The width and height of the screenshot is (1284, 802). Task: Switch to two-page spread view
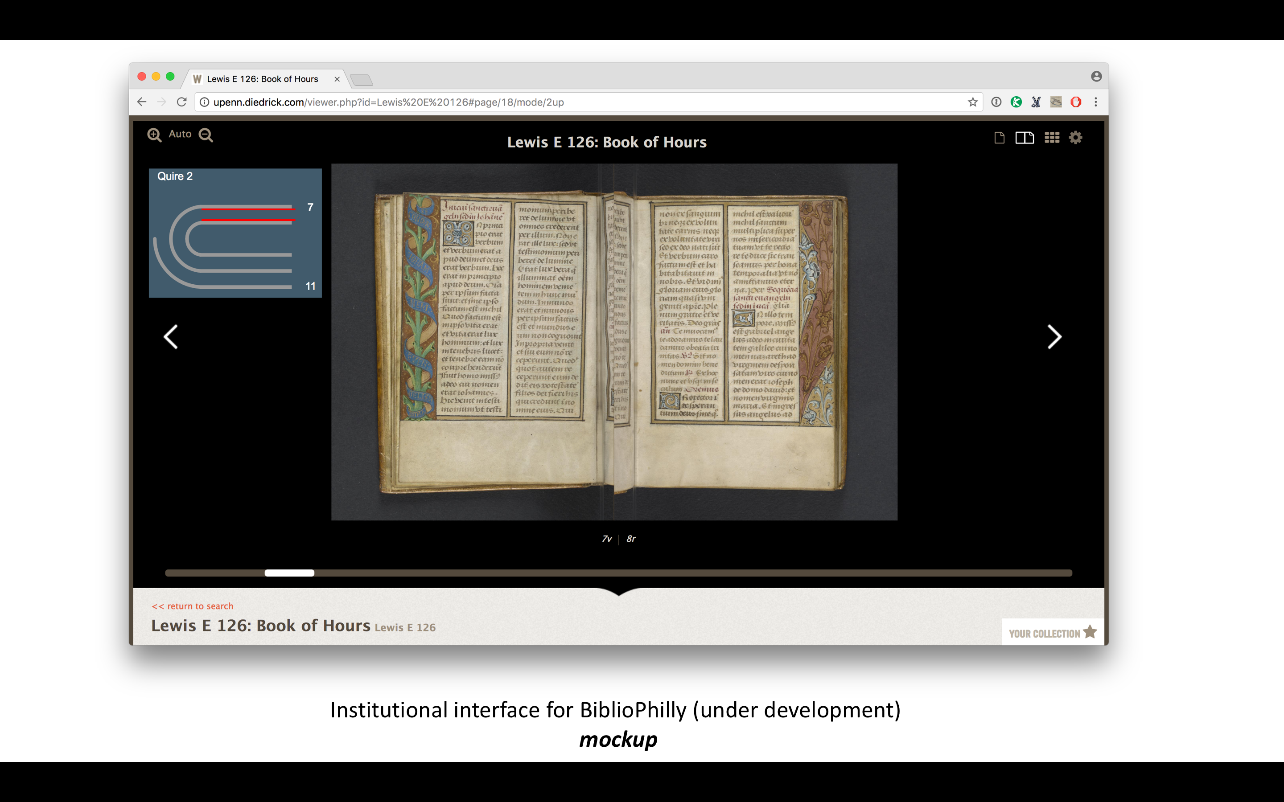(x=1025, y=138)
